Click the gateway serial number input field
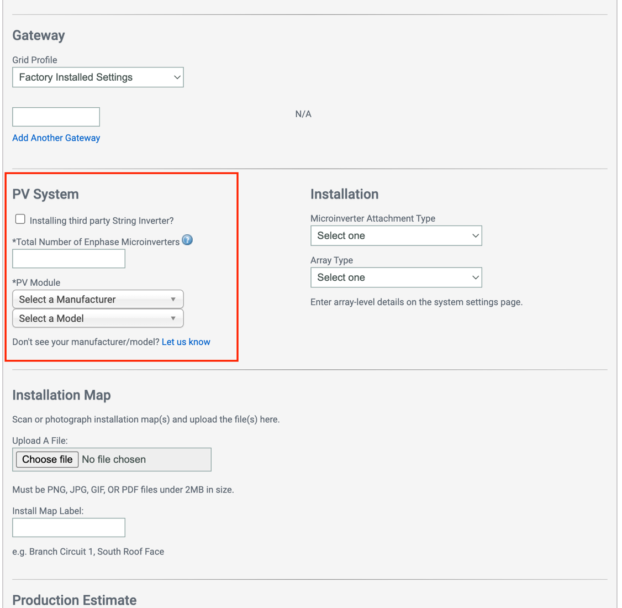This screenshot has width=622, height=608. [x=56, y=117]
